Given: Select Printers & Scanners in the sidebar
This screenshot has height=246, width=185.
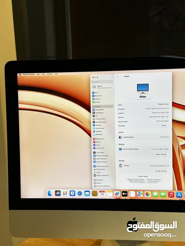Looking at the screenshot, I should 102,186.
